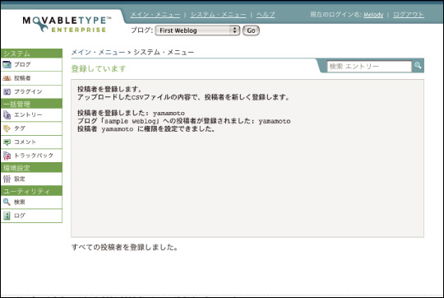Click システム・メニュー breadcrumb text
Viewport: 444px width, 298px height.
pyautogui.click(x=164, y=53)
